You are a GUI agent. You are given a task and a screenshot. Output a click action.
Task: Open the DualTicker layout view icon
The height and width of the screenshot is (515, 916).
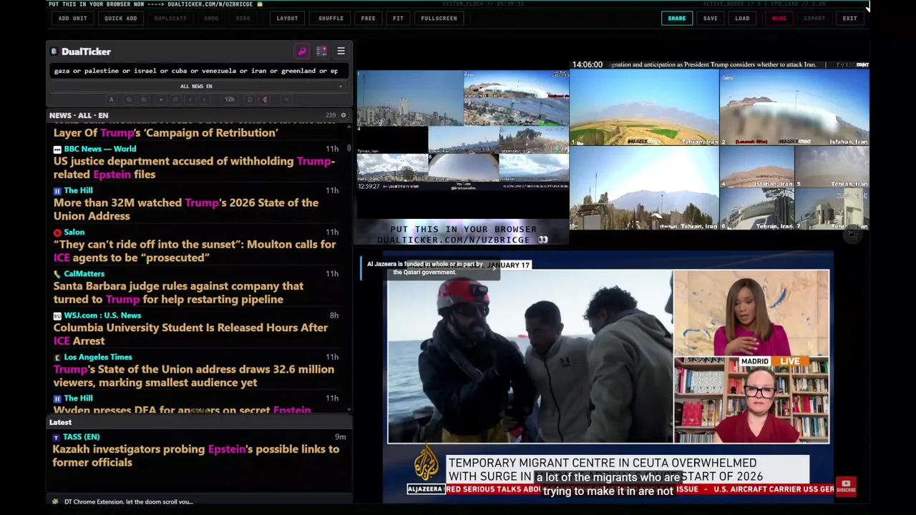coord(321,51)
